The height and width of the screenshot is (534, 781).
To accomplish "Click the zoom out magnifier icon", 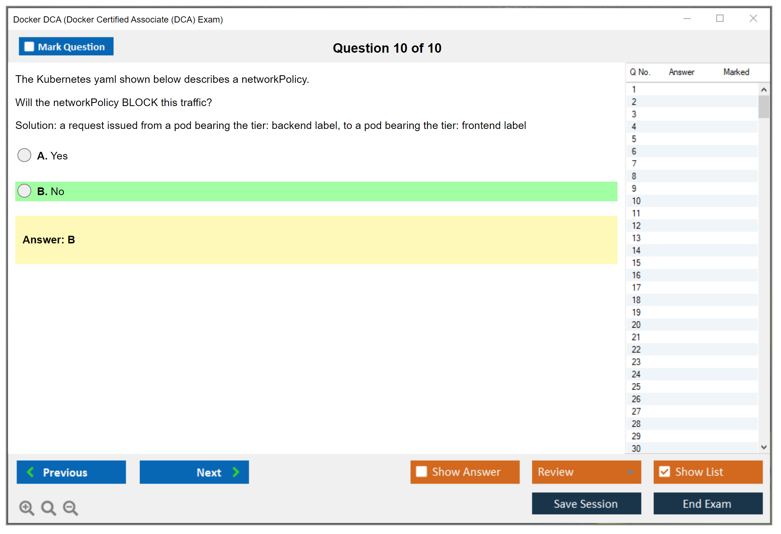I will point(70,507).
